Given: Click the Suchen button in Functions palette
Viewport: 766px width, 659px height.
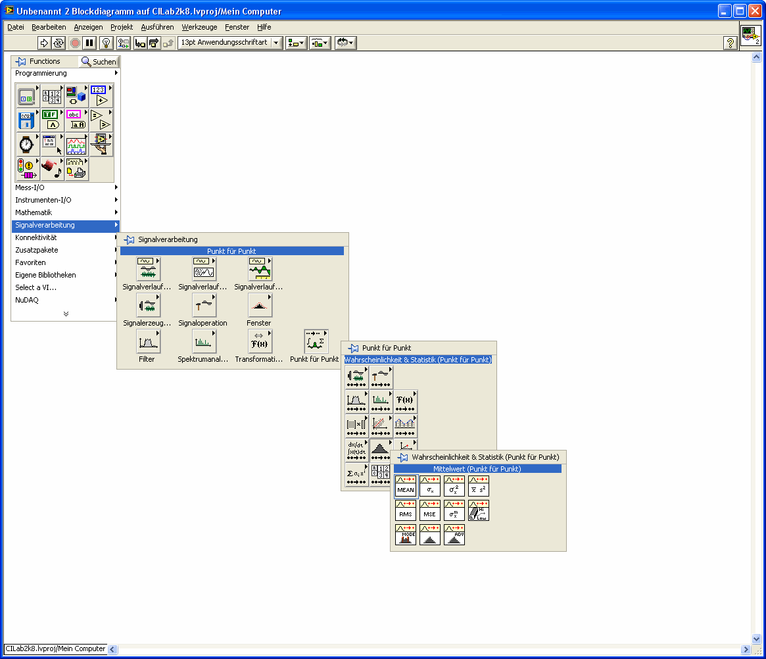Looking at the screenshot, I should [99, 61].
